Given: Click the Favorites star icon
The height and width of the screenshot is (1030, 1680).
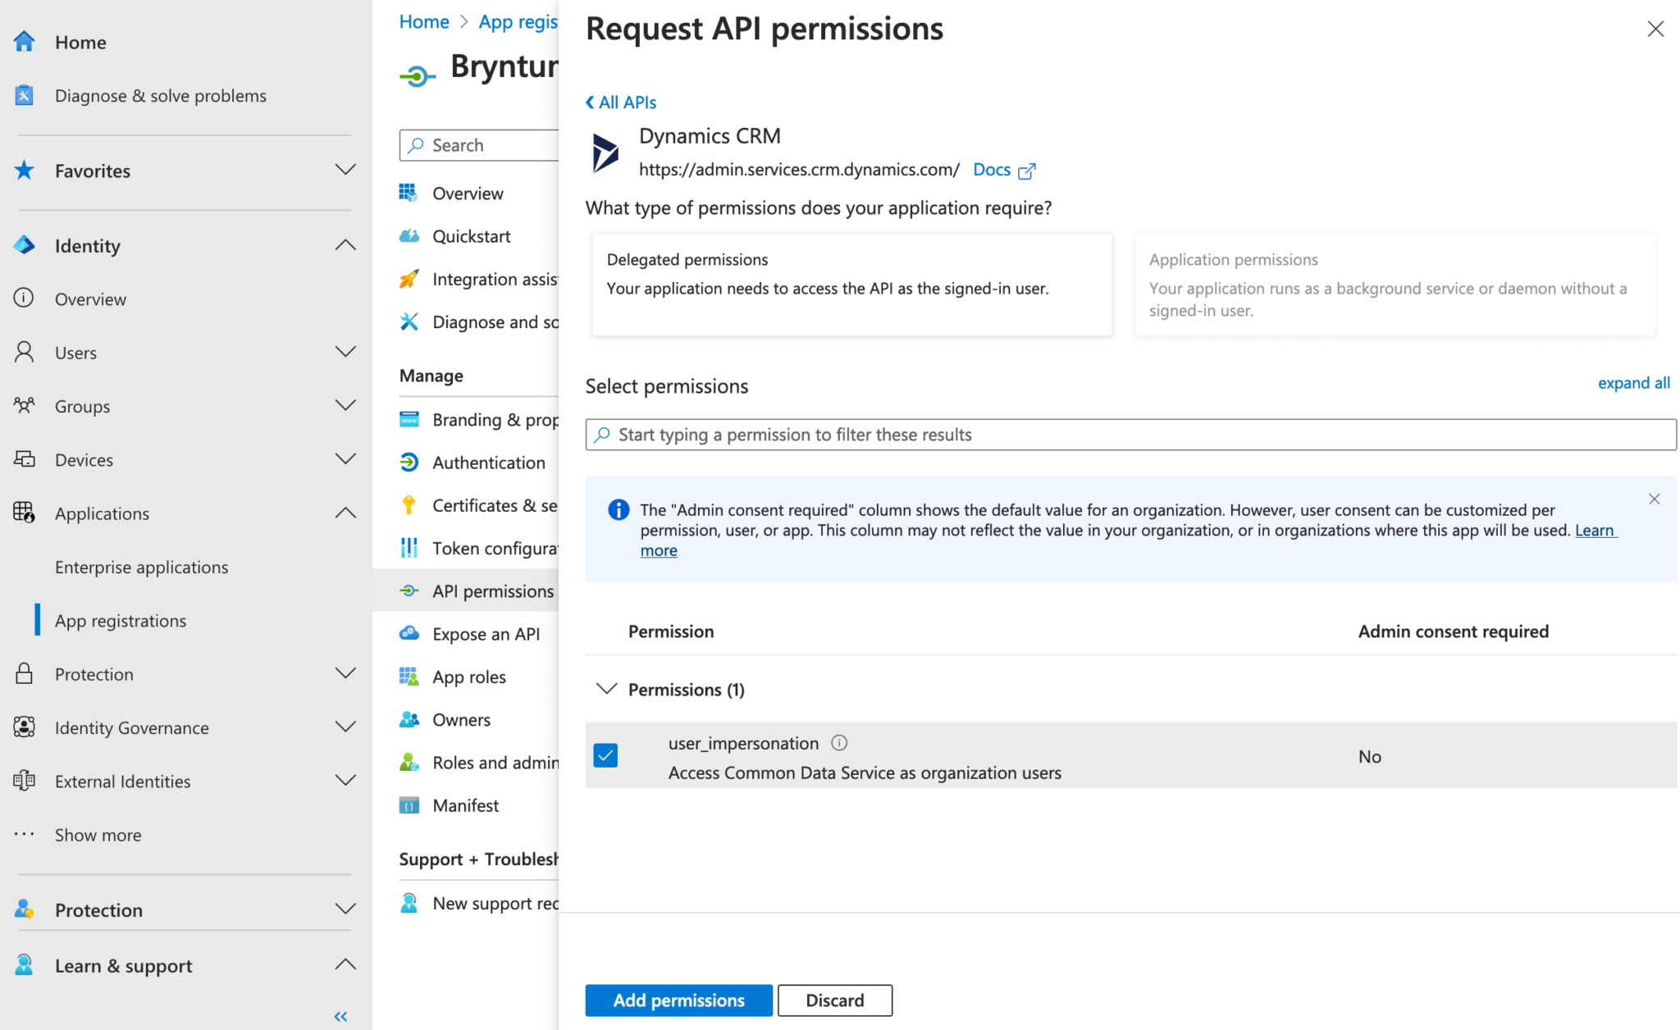Looking at the screenshot, I should pyautogui.click(x=25, y=170).
